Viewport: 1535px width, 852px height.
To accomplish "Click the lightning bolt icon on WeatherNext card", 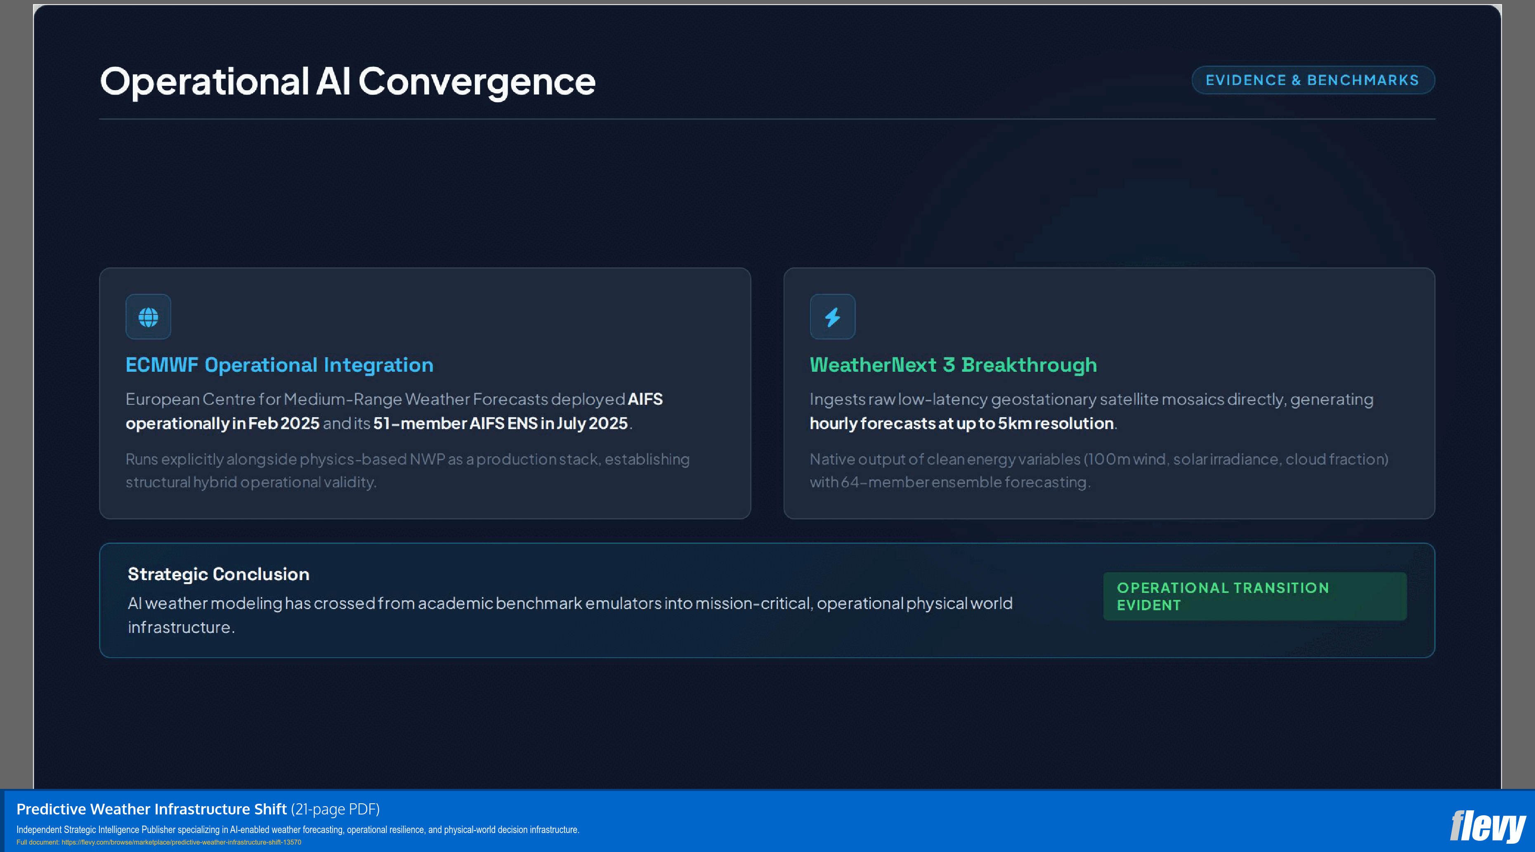I will click(832, 317).
